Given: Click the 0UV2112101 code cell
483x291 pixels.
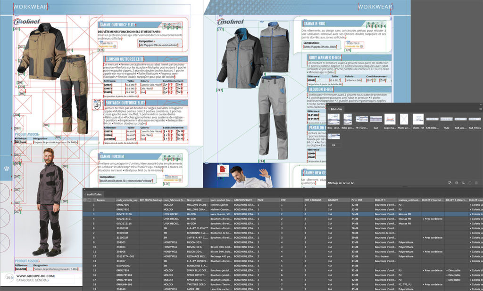Looking at the screenshot, I should [127, 219].
